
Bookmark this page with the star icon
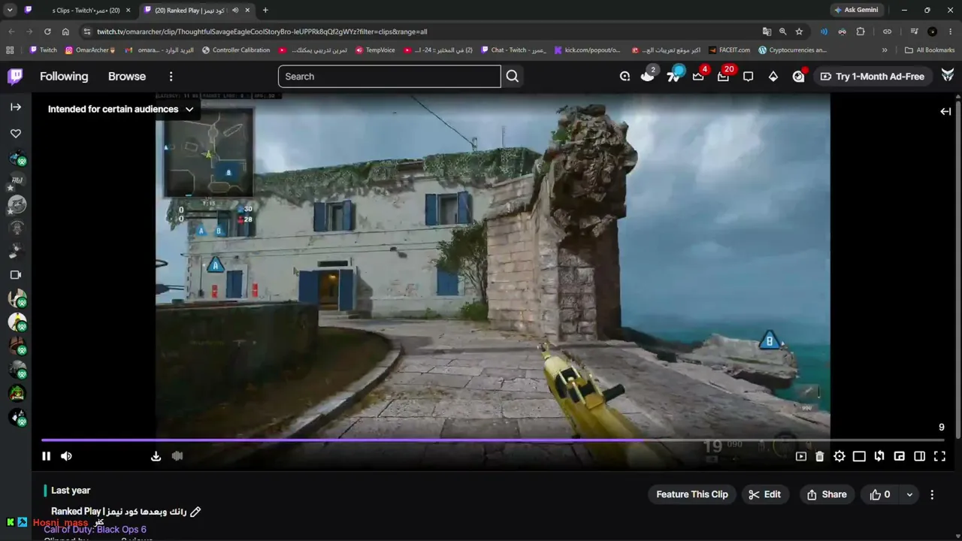click(x=799, y=32)
